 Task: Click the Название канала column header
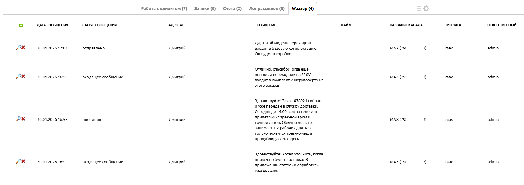point(406,25)
